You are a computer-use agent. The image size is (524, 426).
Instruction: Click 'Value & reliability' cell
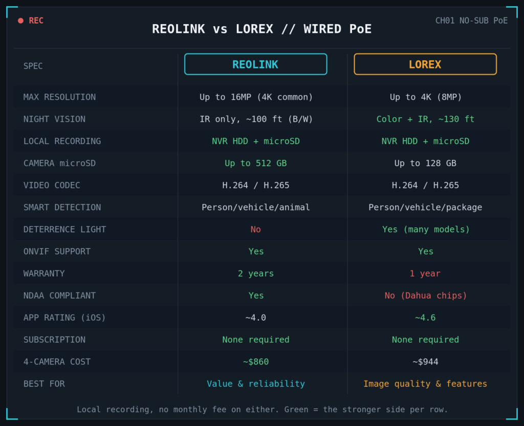click(x=256, y=384)
